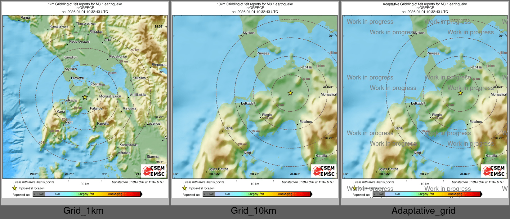The width and height of the screenshot is (510, 219).
Task: Select the Grid_10km caption label
Action: [x=253, y=211]
